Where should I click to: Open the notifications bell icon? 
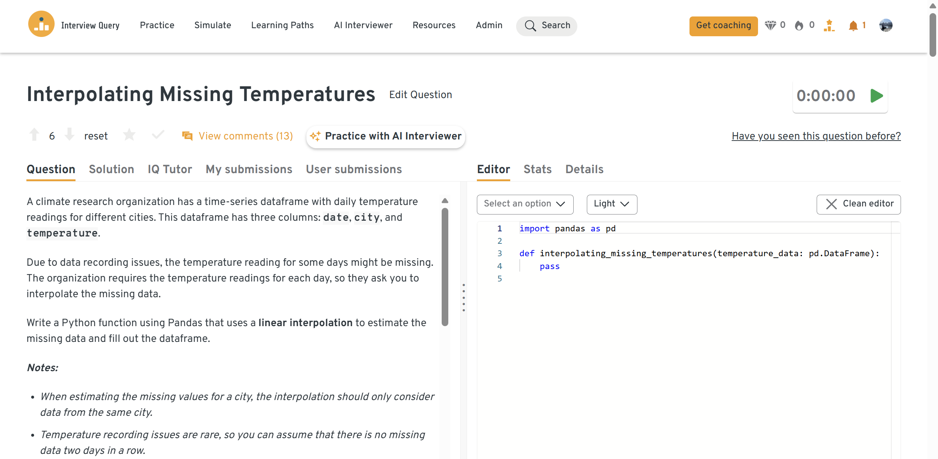tap(853, 26)
